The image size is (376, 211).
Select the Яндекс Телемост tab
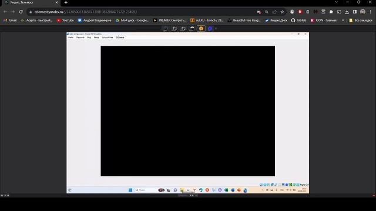click(x=30, y=2)
